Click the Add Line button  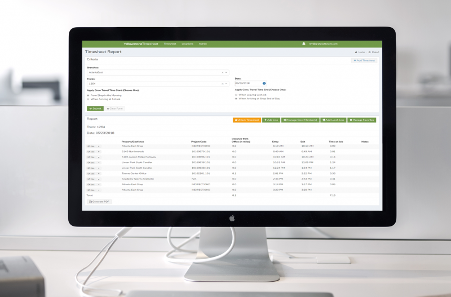pyautogui.click(x=271, y=120)
